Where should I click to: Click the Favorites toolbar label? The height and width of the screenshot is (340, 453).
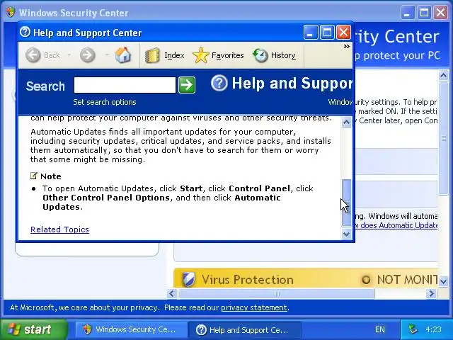click(x=228, y=55)
